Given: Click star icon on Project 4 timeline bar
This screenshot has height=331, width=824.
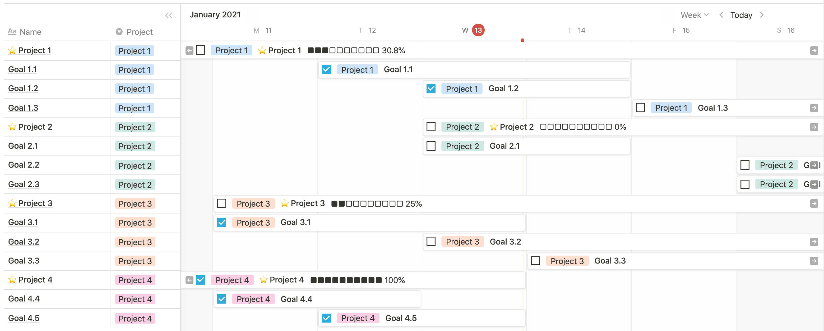Looking at the screenshot, I should click(x=263, y=280).
